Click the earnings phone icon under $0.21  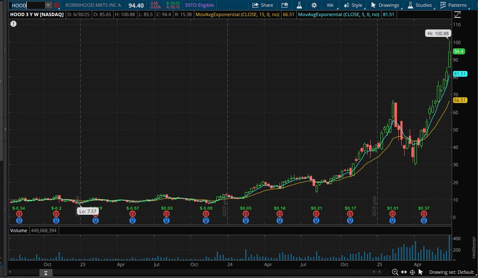[x=316, y=214]
